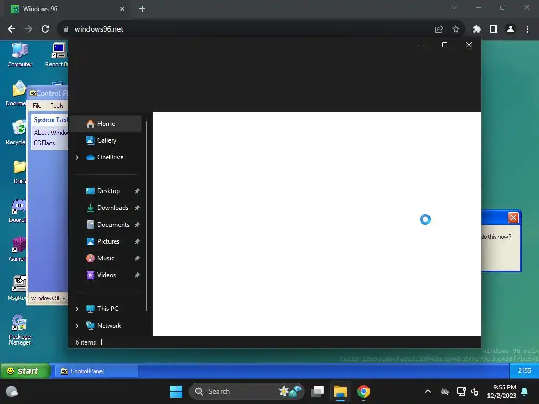Open the Tools menu in Control Panel

pos(57,106)
